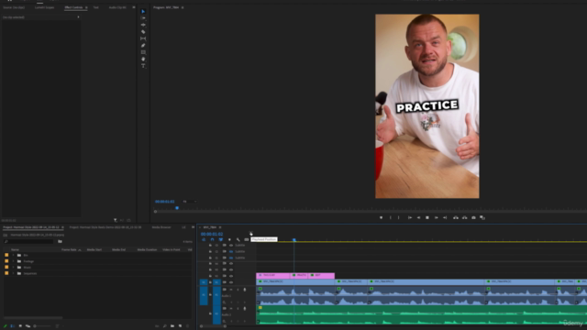Viewport: 587px width, 330px height.
Task: Enable Voice-over Record on Audio 1
Action: [245, 290]
